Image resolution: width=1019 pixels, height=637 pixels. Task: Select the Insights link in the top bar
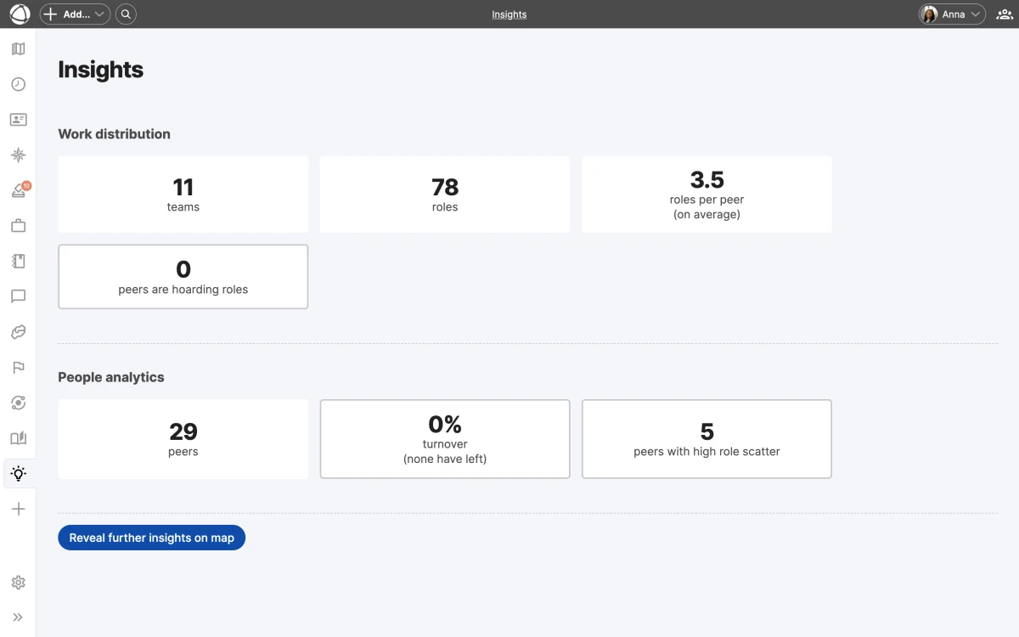tap(509, 14)
